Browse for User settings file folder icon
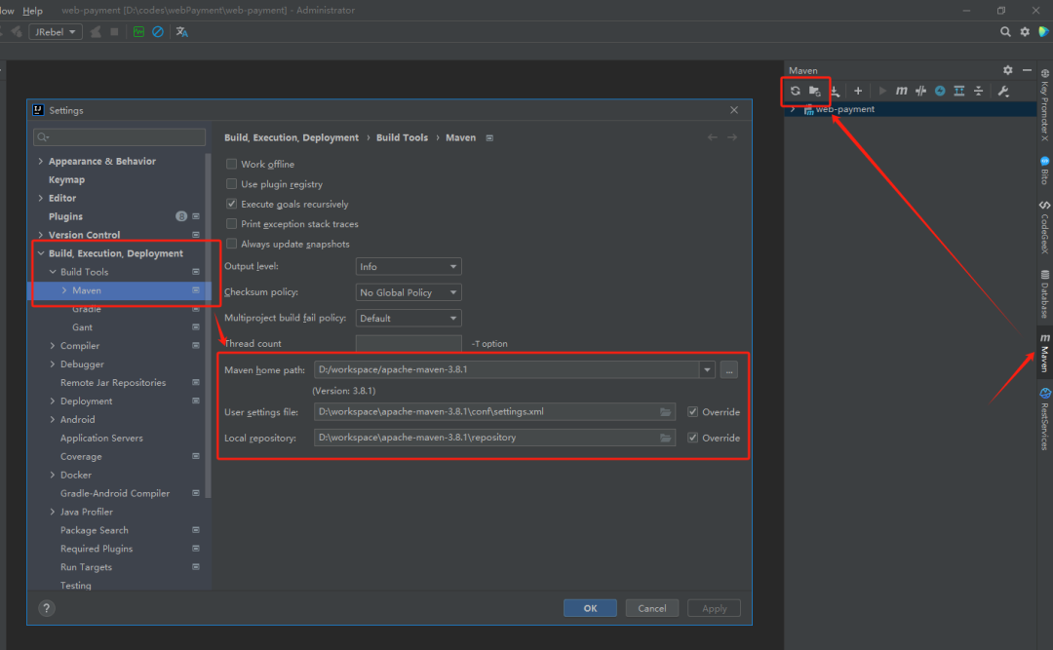1053x650 pixels. point(665,411)
